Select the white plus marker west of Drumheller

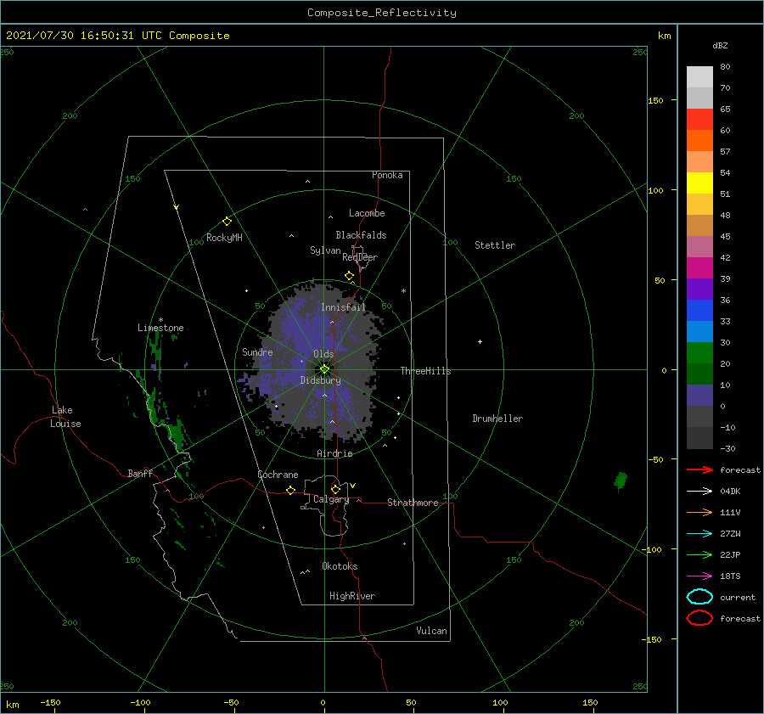480,341
